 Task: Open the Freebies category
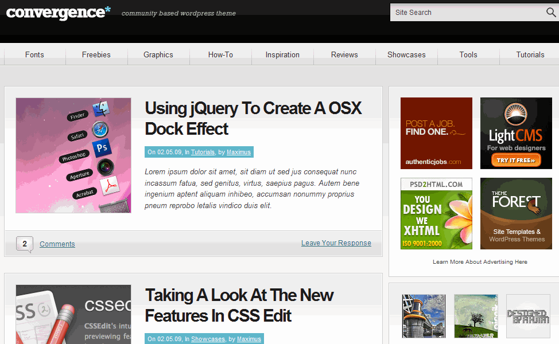pyautogui.click(x=96, y=54)
